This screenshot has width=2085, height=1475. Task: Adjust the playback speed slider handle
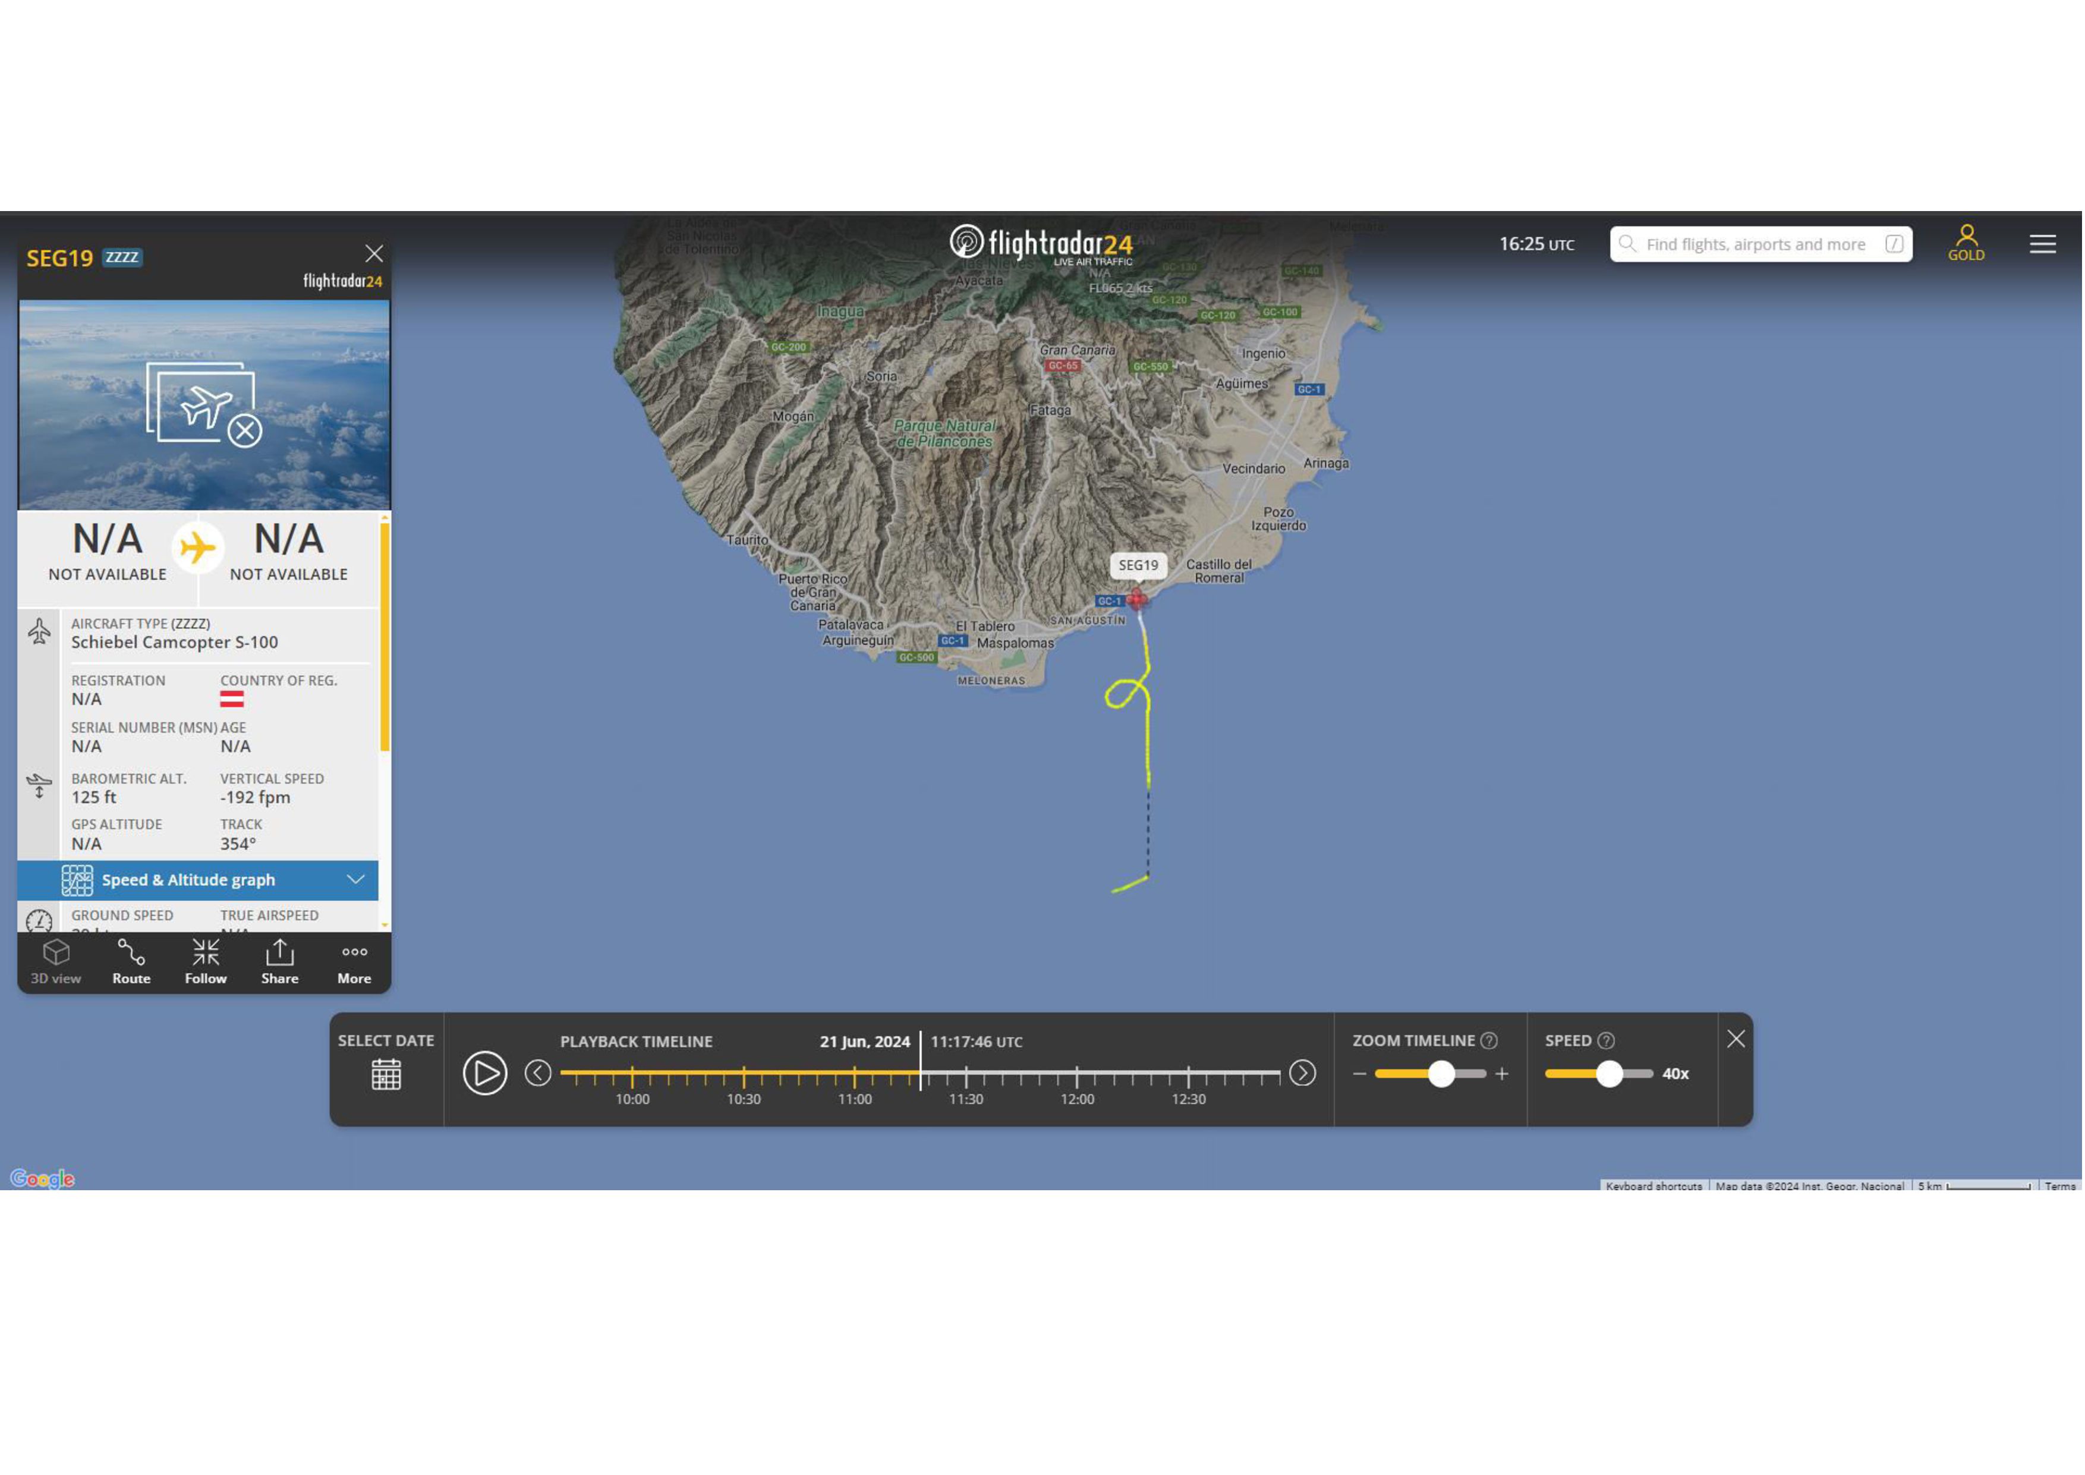click(x=1610, y=1074)
